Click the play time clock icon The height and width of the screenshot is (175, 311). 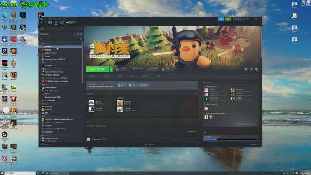click(x=148, y=69)
